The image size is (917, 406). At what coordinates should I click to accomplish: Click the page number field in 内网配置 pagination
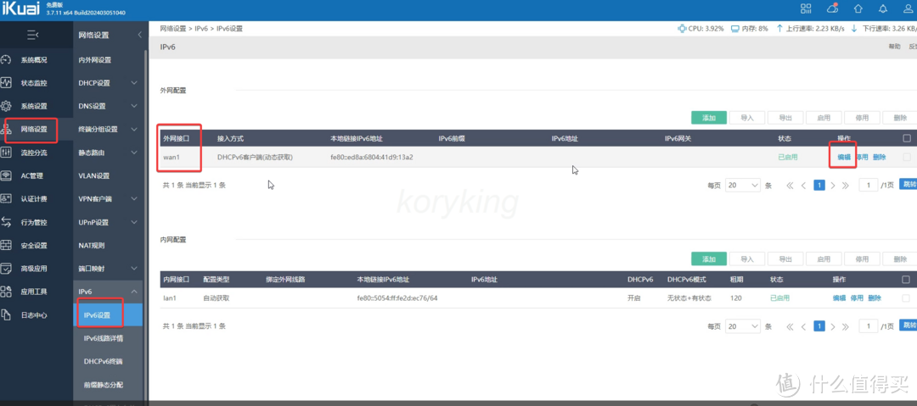click(869, 325)
